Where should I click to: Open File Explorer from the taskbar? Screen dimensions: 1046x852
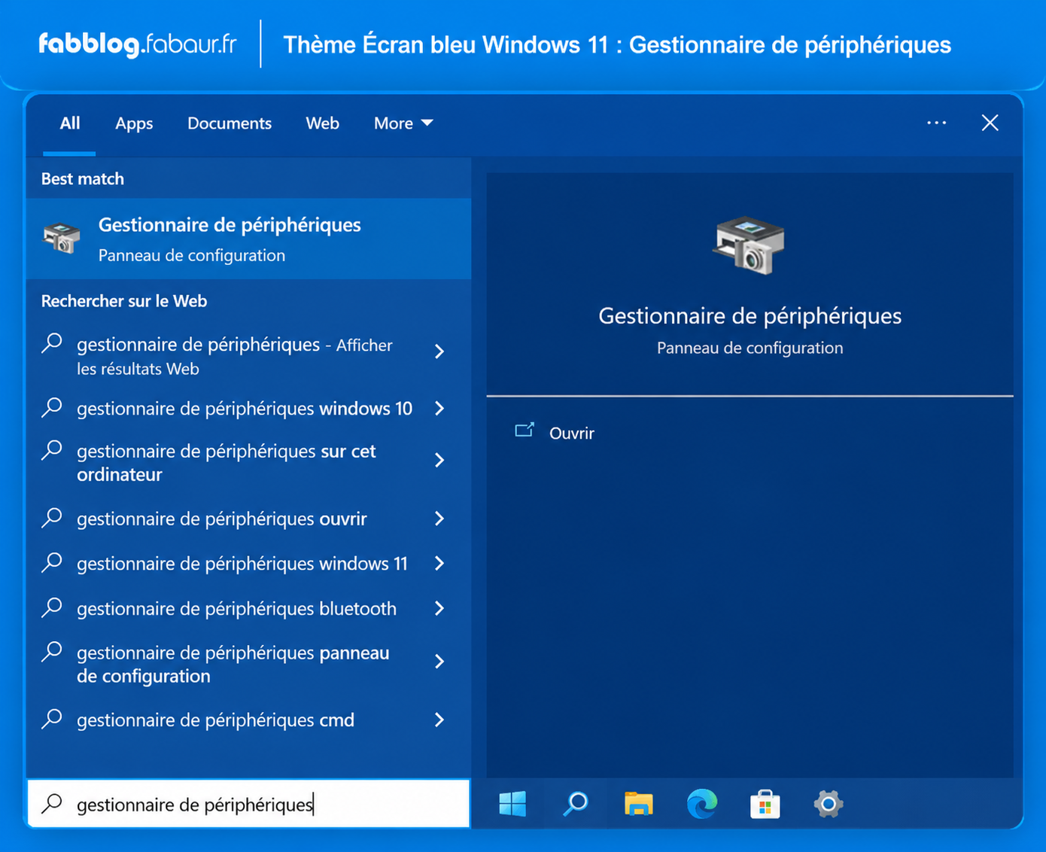pyautogui.click(x=638, y=804)
